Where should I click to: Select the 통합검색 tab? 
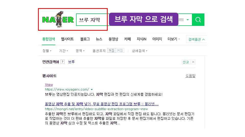[48, 39]
